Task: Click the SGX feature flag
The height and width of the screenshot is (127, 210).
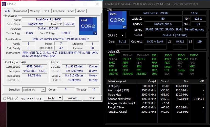Action: pyautogui.click(x=167, y=74)
